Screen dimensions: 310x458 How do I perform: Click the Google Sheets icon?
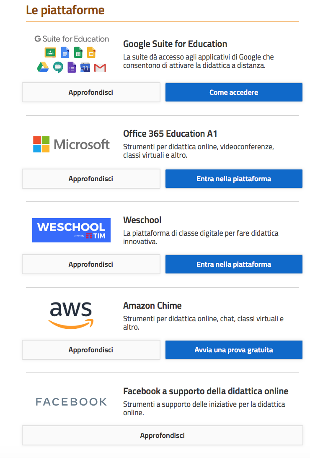click(78, 52)
